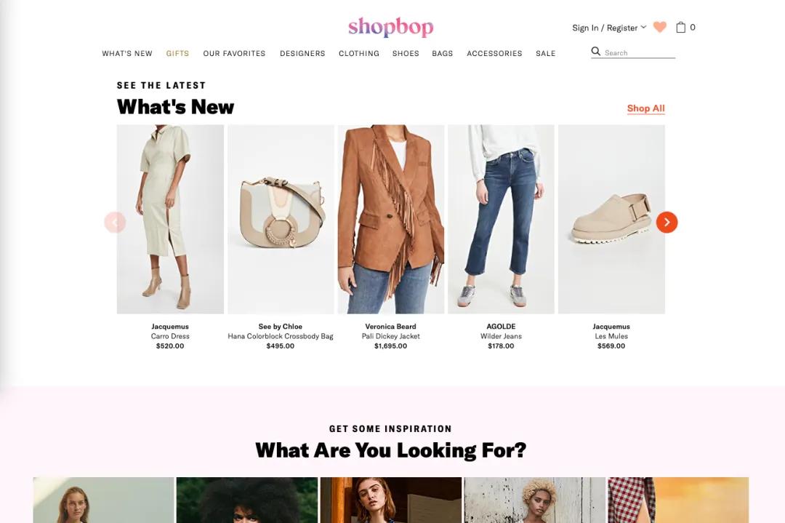View the Jacquemus Carro Dress image
The image size is (785, 523).
[x=170, y=220]
